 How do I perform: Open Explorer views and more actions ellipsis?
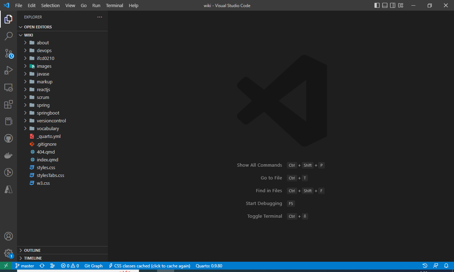pyautogui.click(x=100, y=17)
